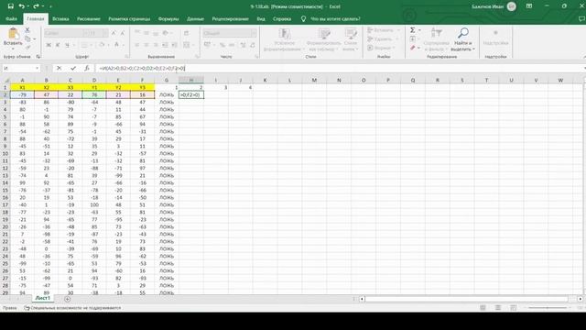This screenshot has height=330, width=586.
Task: Open the font name combo box
Action: 65,33
